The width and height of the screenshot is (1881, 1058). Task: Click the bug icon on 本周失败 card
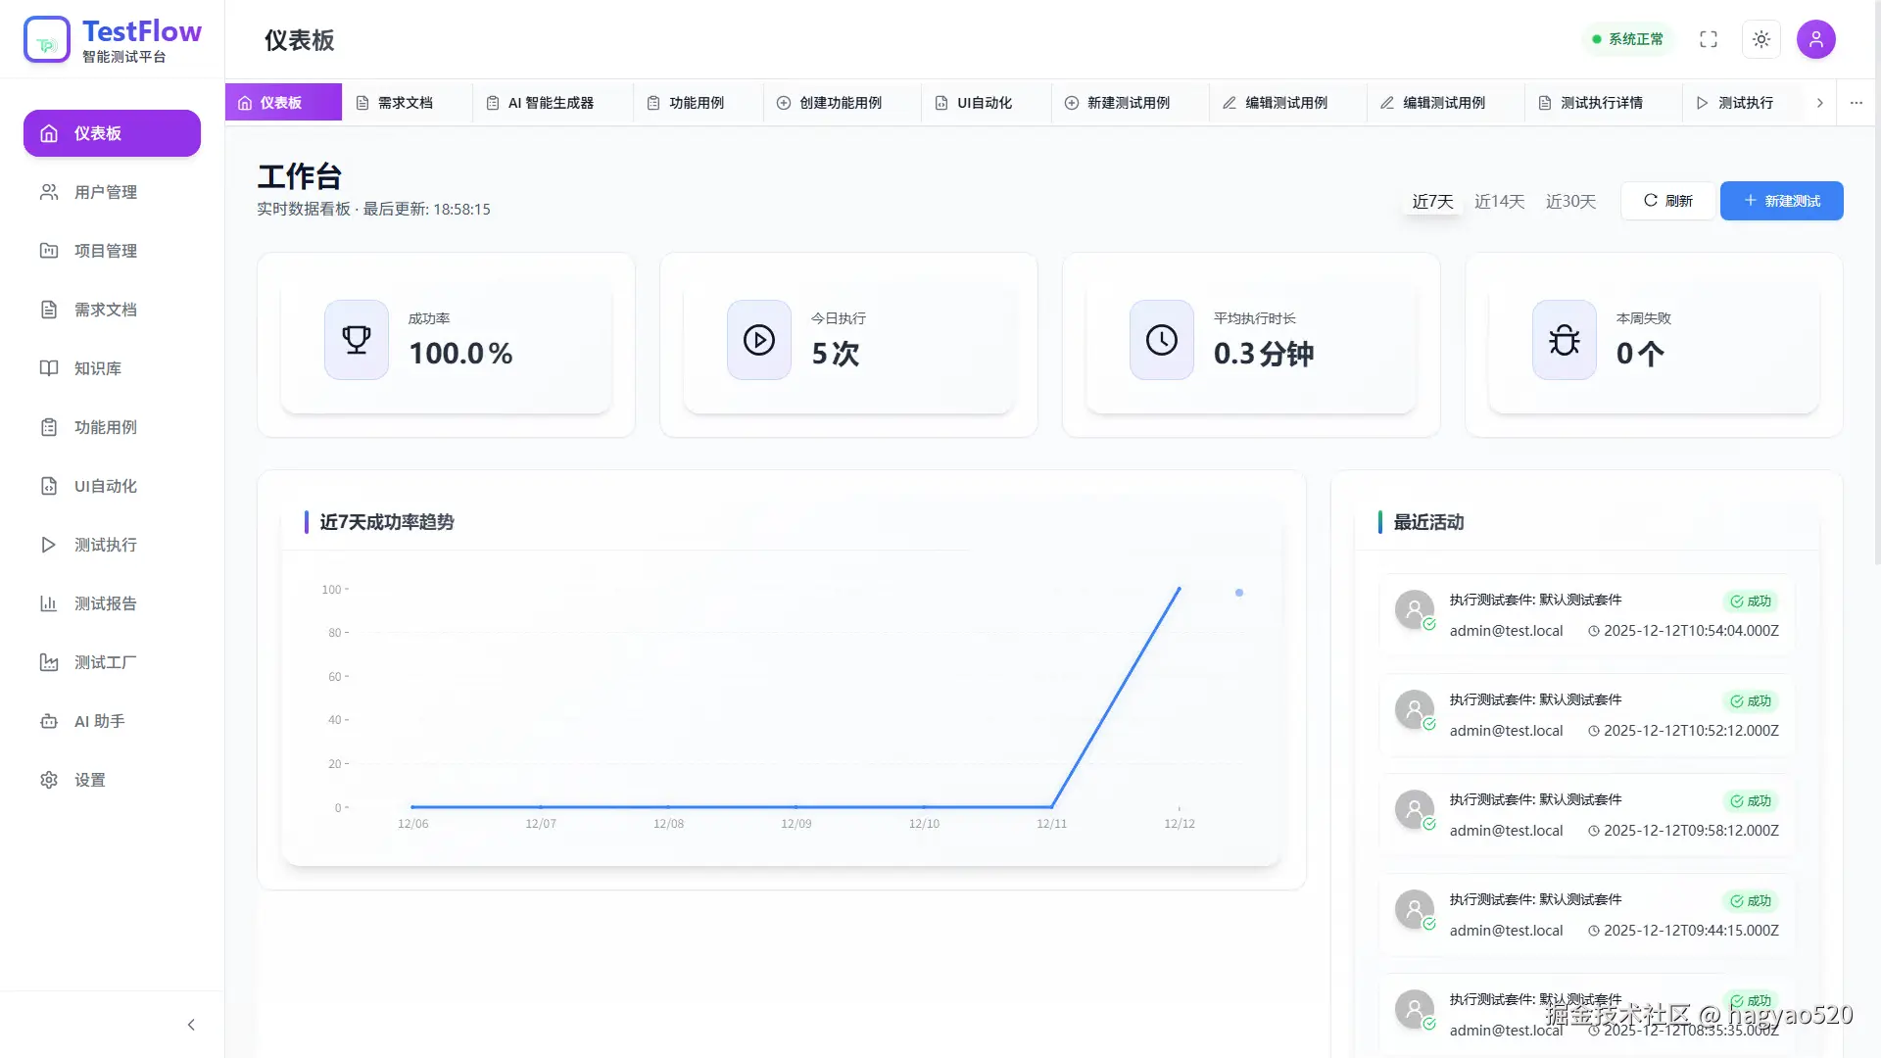tap(1565, 340)
